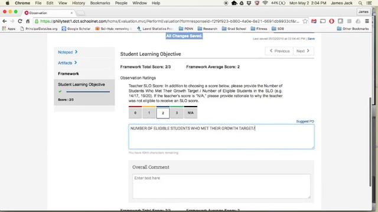378x212 pixels.
Task: Open the People menu
Action: tap(121, 3)
